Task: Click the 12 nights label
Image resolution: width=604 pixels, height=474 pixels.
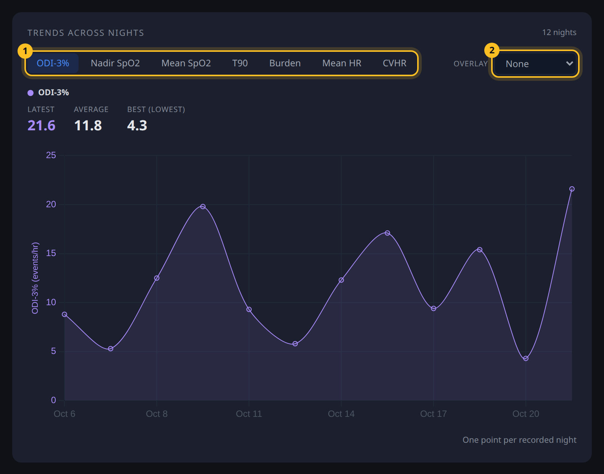Action: pyautogui.click(x=559, y=32)
